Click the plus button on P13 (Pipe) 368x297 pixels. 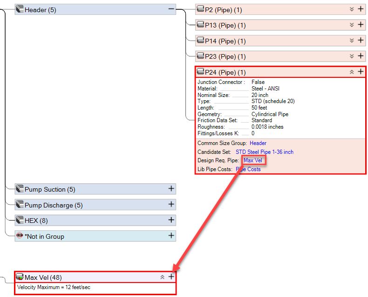(361, 24)
